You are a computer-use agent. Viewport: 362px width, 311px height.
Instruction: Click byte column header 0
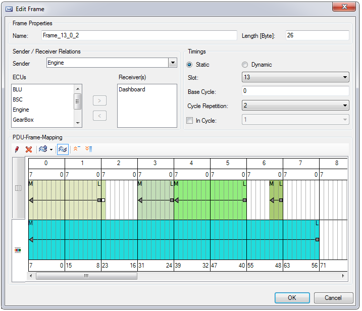coord(46,163)
